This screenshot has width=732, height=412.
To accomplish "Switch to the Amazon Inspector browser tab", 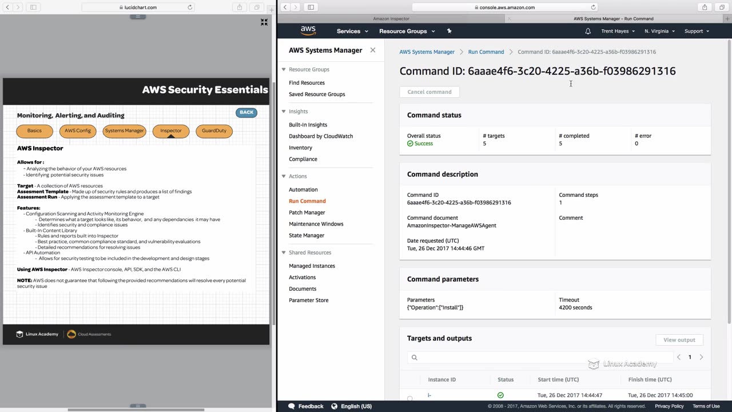I will pyautogui.click(x=391, y=19).
